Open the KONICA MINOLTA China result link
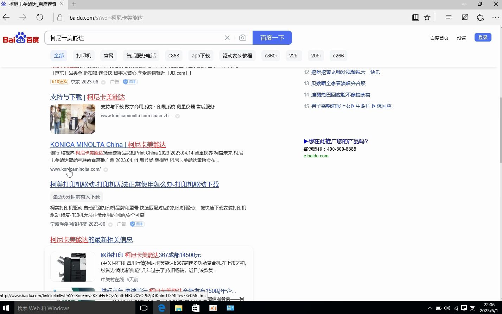This screenshot has width=502, height=314. (x=108, y=144)
